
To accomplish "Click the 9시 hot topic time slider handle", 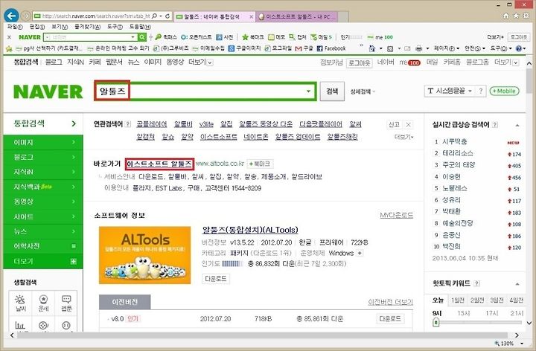I will [x=435, y=322].
